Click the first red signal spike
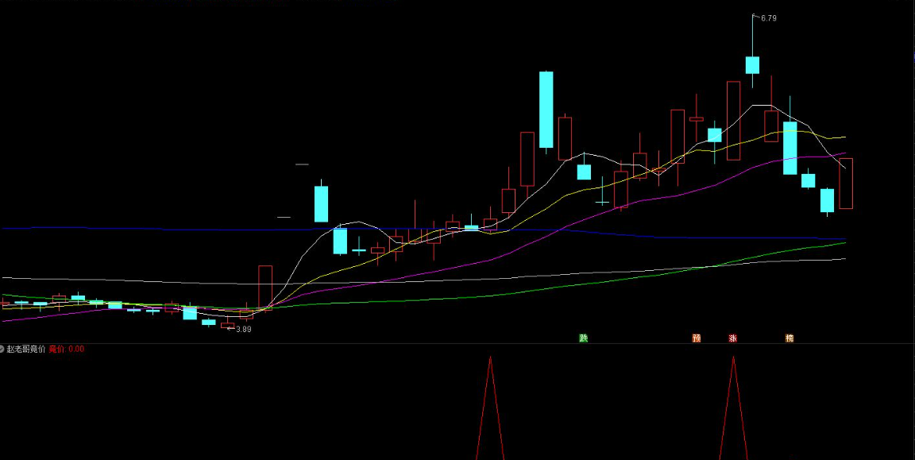The image size is (915, 460). click(490, 408)
